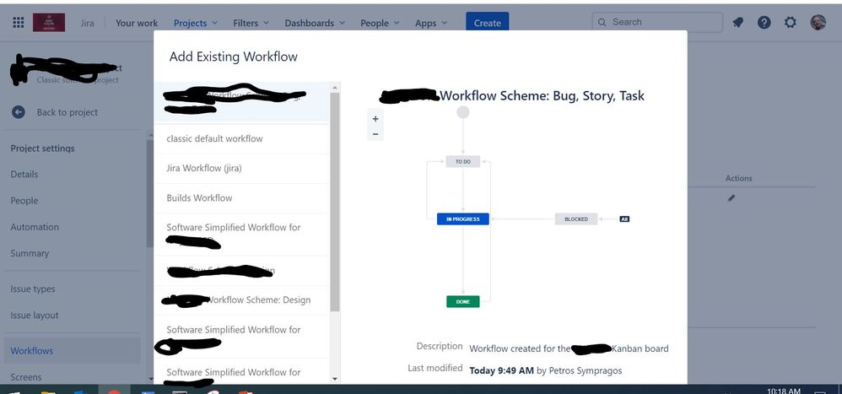Viewport: 842px width, 394px height.
Task: Click the All transition badge
Action: click(x=624, y=219)
